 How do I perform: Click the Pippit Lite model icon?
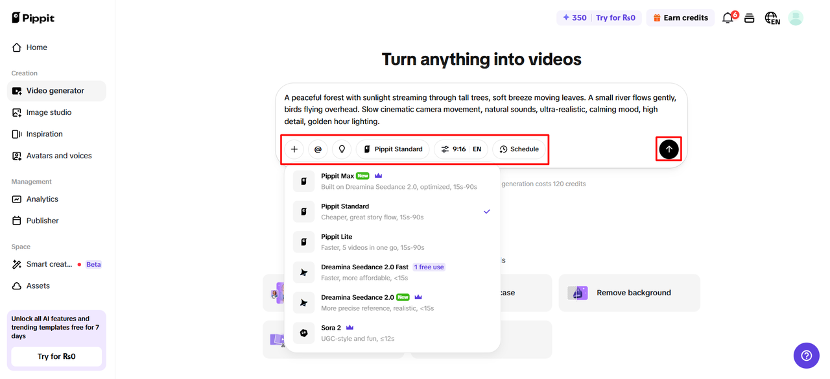[303, 242]
